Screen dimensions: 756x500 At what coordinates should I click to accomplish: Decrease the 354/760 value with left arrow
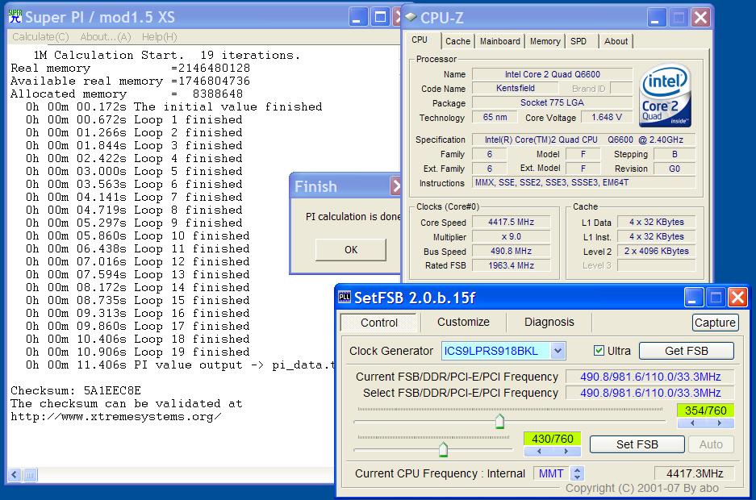click(692, 423)
